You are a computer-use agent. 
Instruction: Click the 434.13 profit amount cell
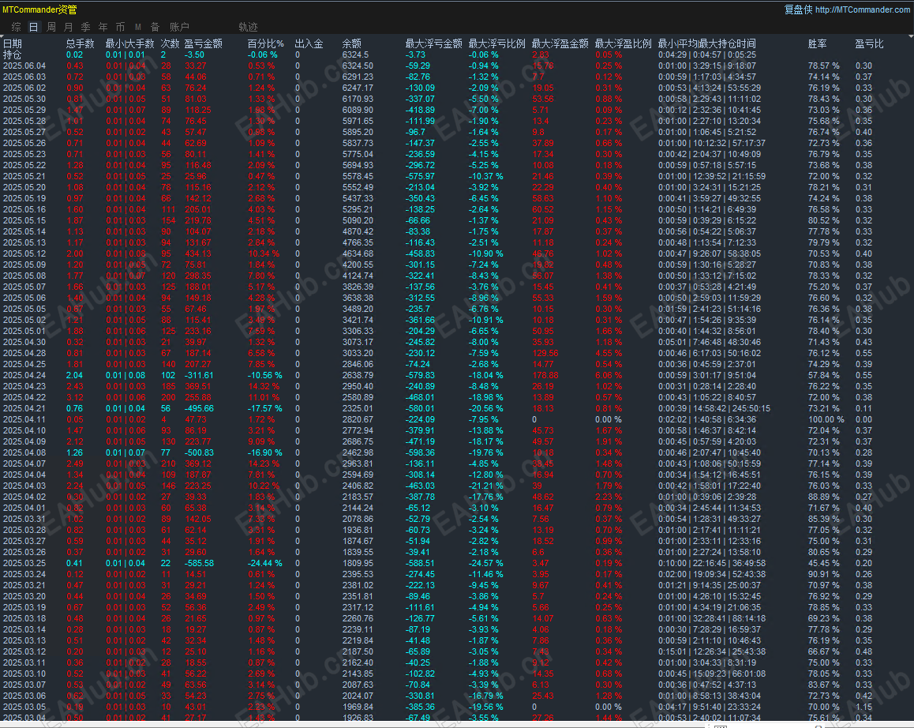click(x=198, y=253)
